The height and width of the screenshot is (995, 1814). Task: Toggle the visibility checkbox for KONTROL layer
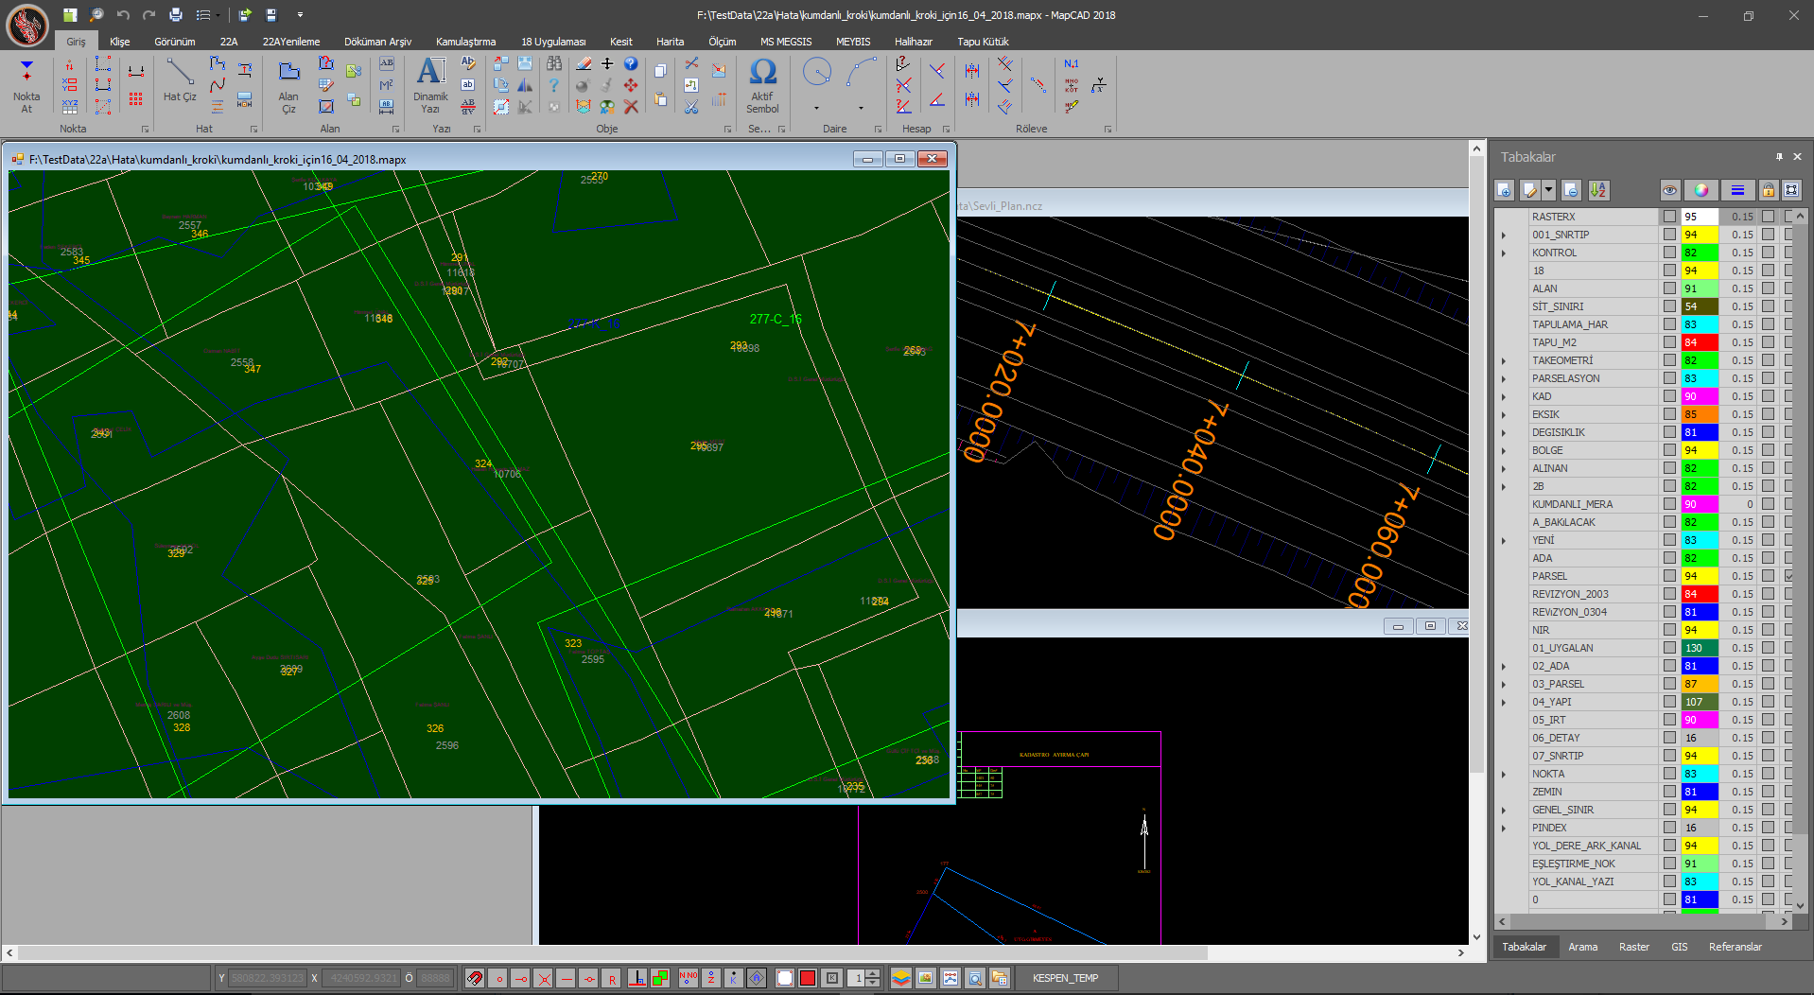point(1669,253)
